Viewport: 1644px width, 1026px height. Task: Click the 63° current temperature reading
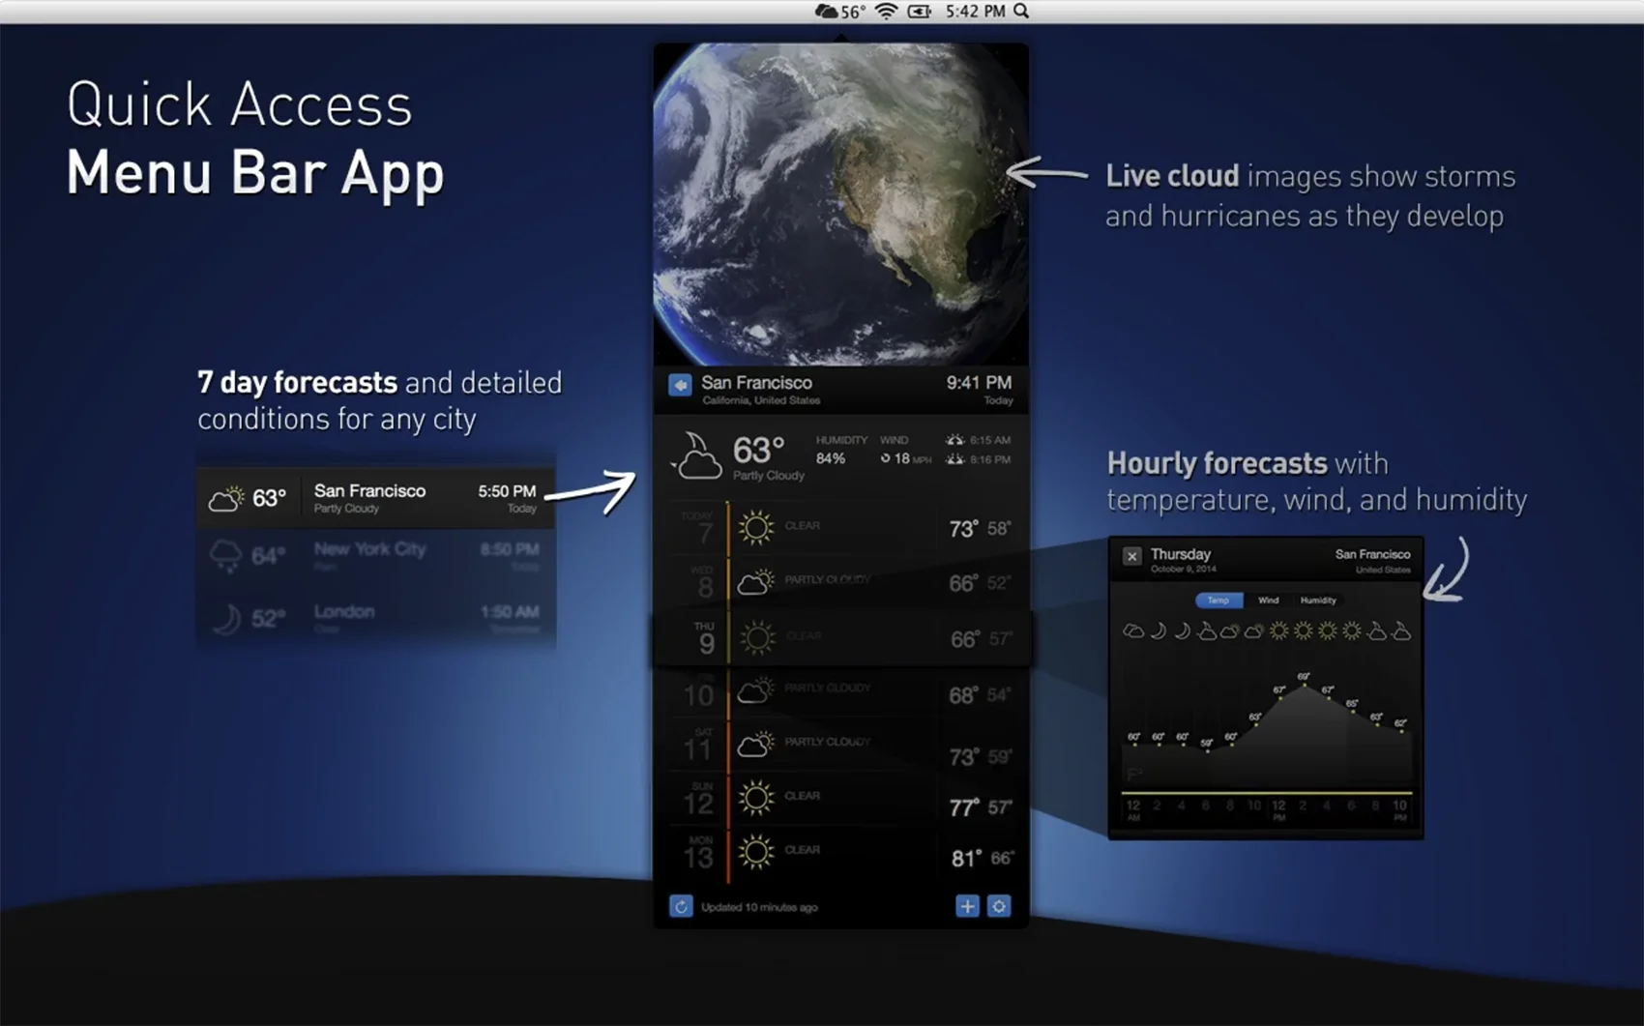tap(758, 451)
